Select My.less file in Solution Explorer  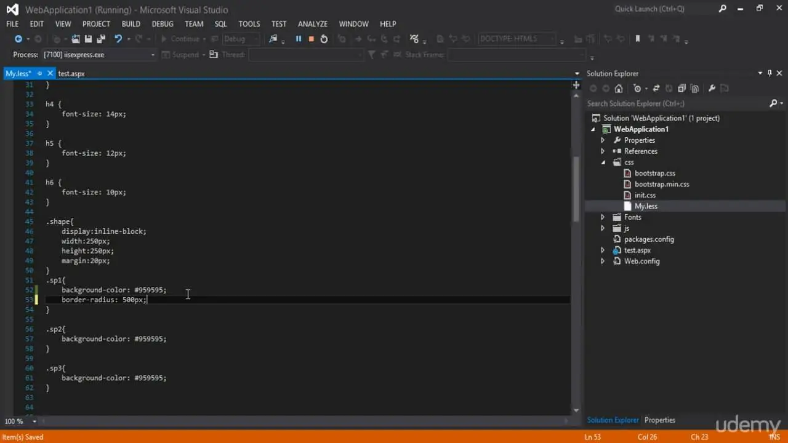point(646,207)
